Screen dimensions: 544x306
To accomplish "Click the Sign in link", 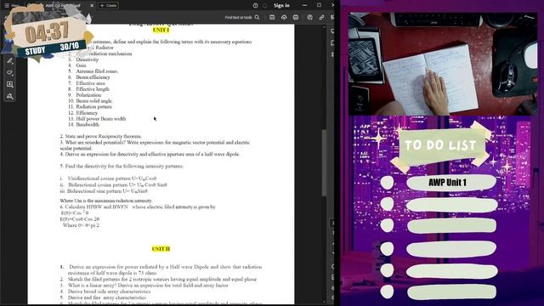I will tap(281, 6).
